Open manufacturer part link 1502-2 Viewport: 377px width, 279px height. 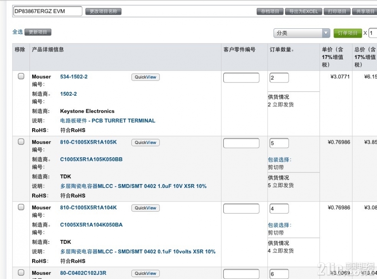tap(69, 94)
